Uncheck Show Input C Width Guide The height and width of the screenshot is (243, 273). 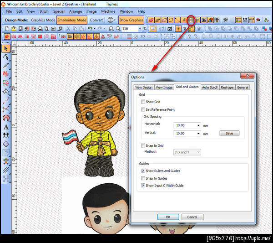pyautogui.click(x=143, y=185)
